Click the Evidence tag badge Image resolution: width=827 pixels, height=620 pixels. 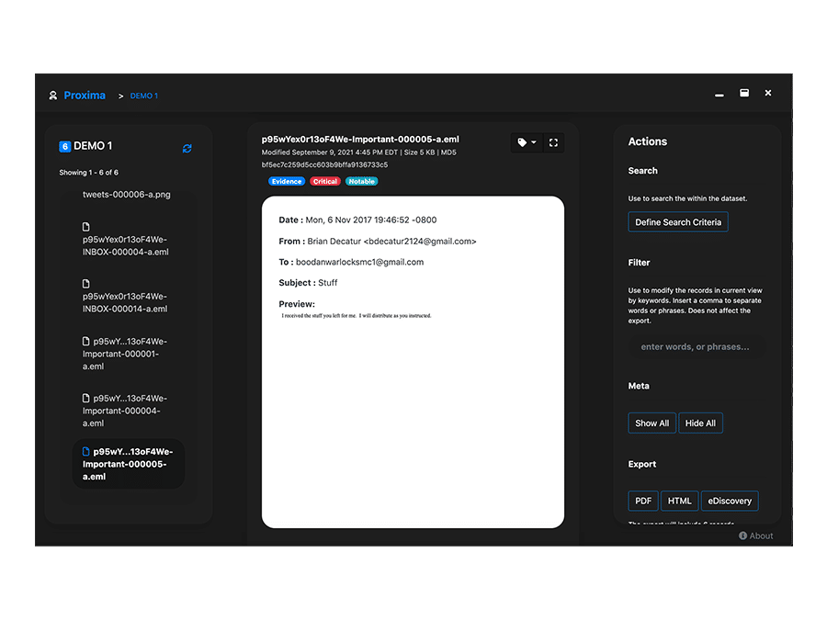pyautogui.click(x=287, y=181)
